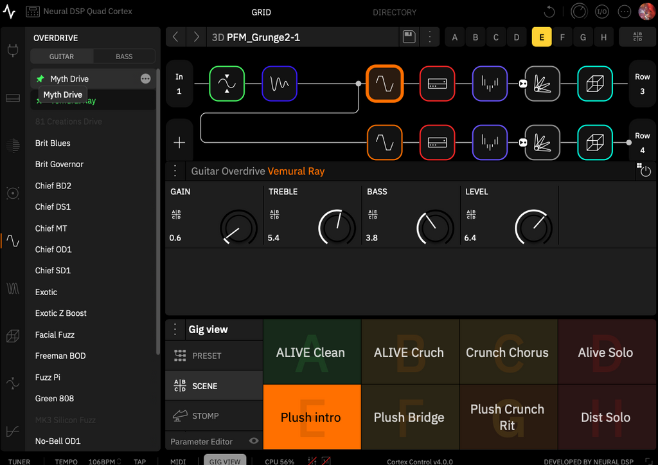Activate scene A button

click(x=454, y=37)
